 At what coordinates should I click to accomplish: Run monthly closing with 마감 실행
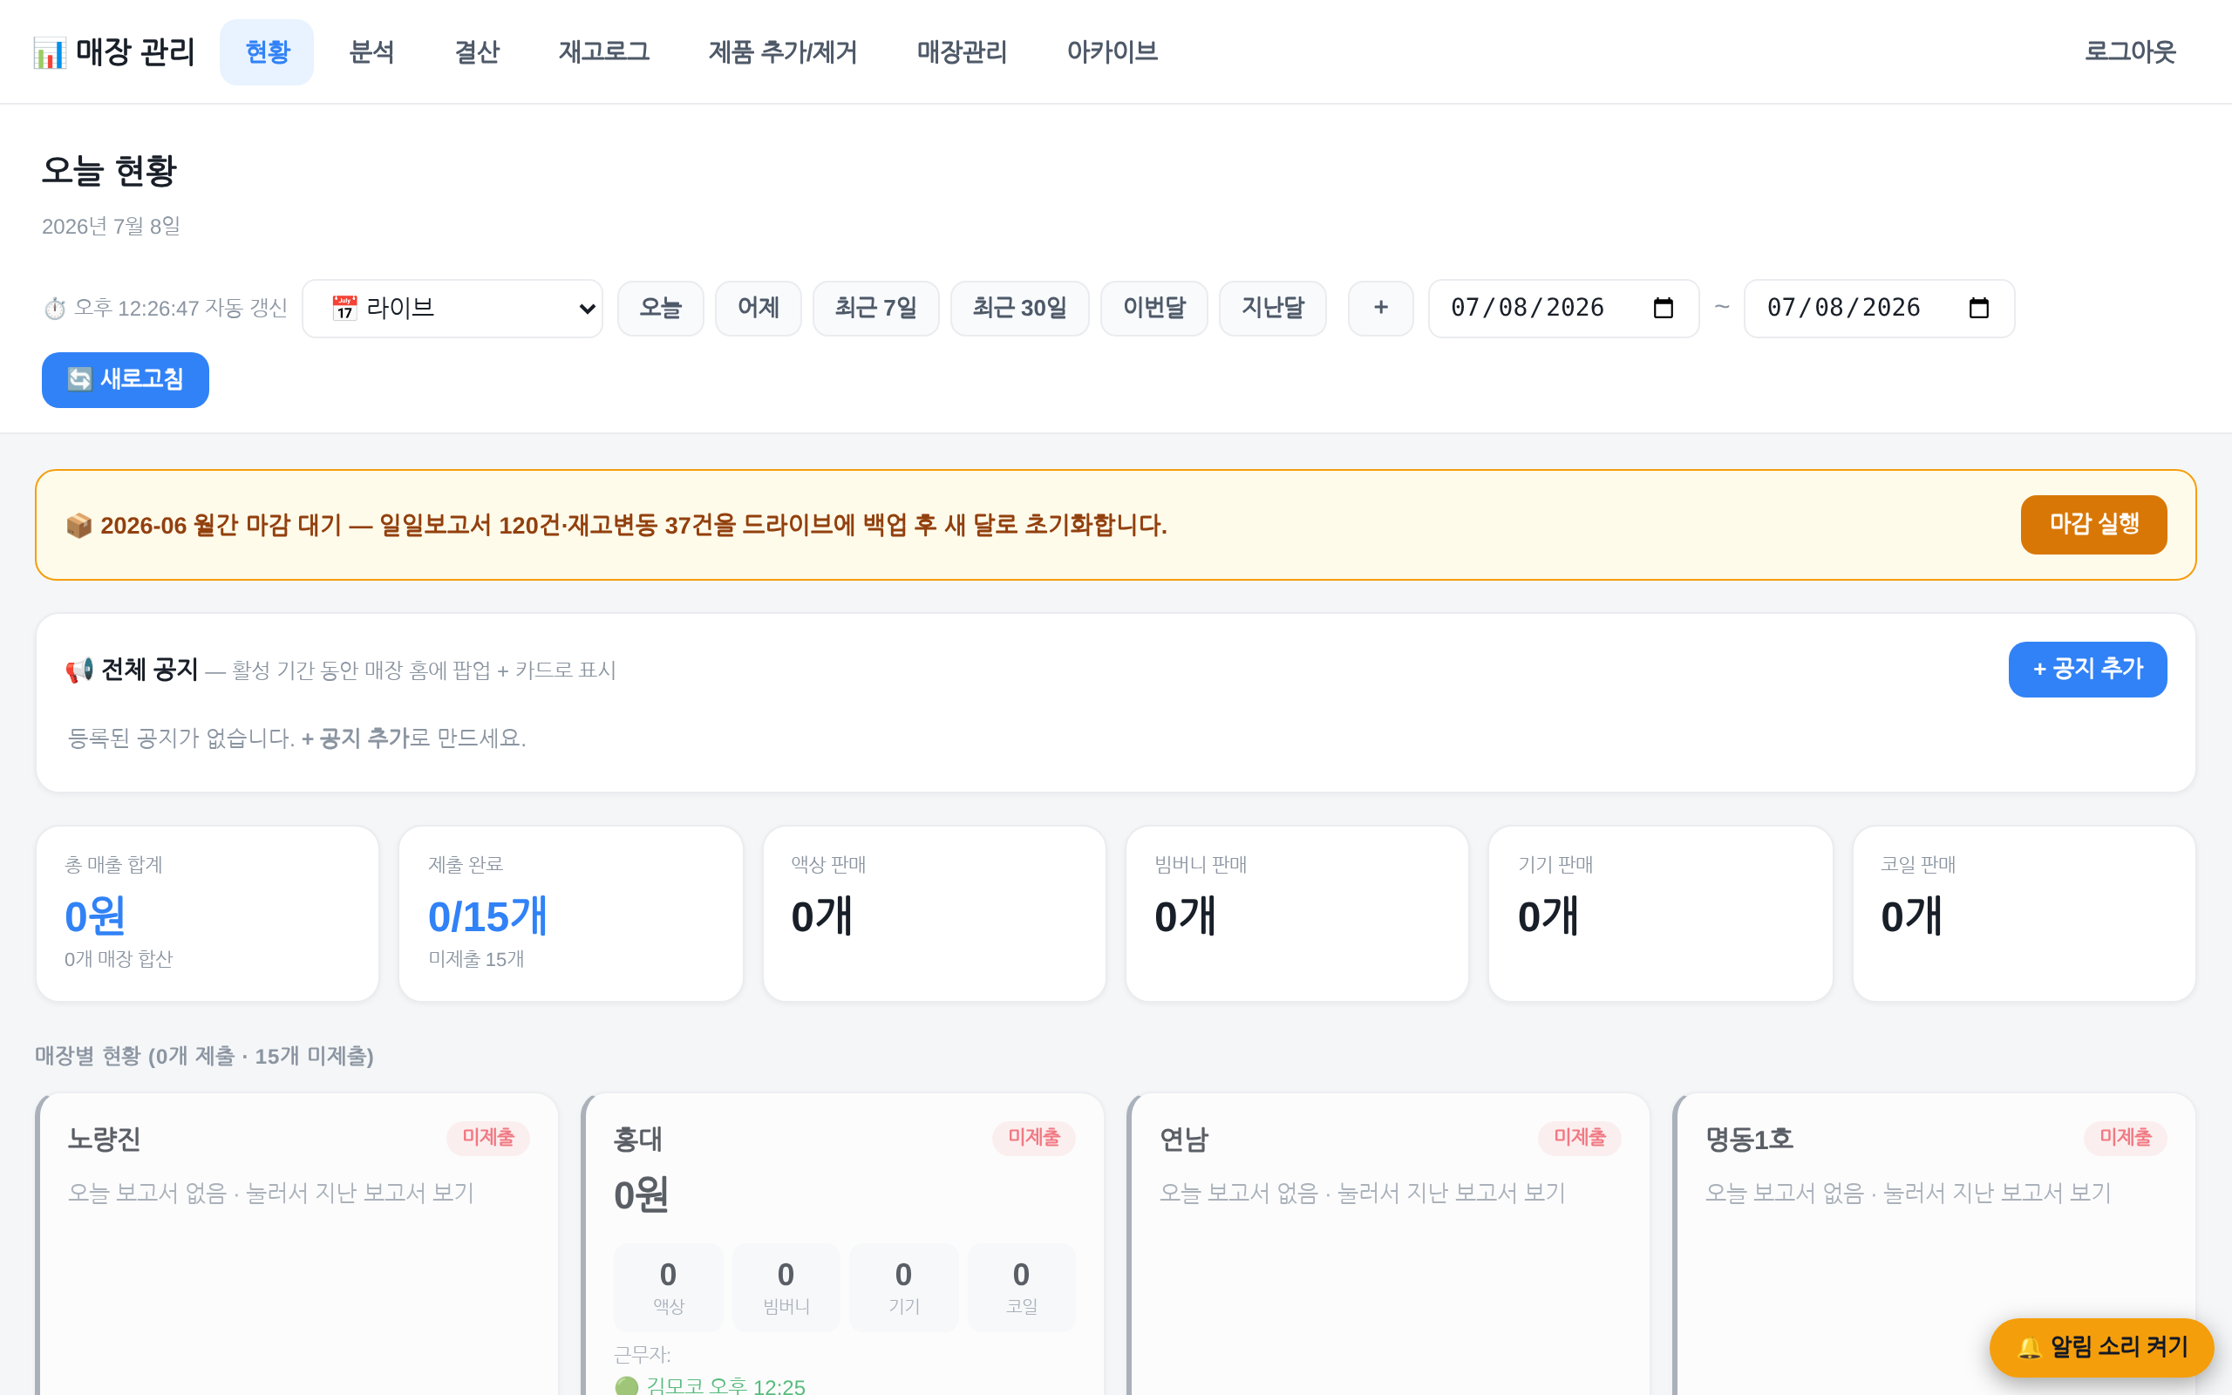click(x=2093, y=524)
